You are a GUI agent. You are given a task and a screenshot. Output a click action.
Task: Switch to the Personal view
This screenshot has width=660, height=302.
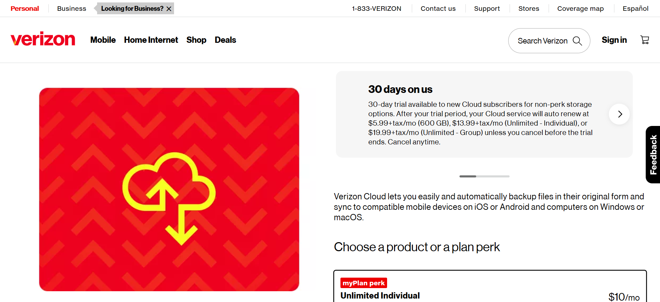24,8
